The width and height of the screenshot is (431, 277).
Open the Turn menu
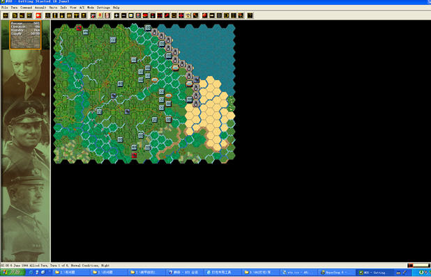coord(14,8)
